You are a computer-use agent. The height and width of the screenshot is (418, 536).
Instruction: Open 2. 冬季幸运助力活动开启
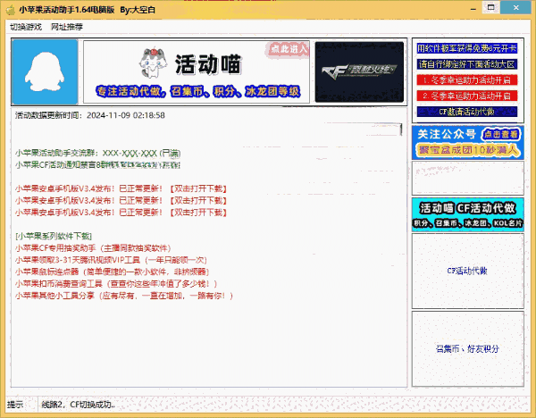click(x=467, y=96)
